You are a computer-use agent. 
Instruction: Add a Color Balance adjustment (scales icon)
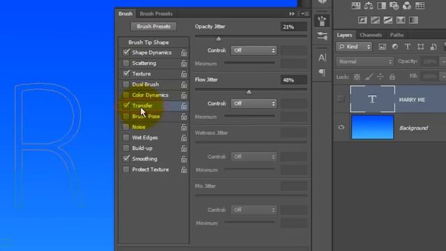tap(369, 6)
